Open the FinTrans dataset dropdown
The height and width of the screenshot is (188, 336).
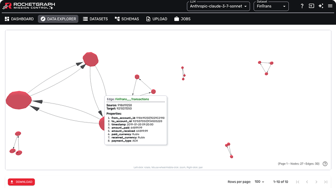click(x=271, y=6)
